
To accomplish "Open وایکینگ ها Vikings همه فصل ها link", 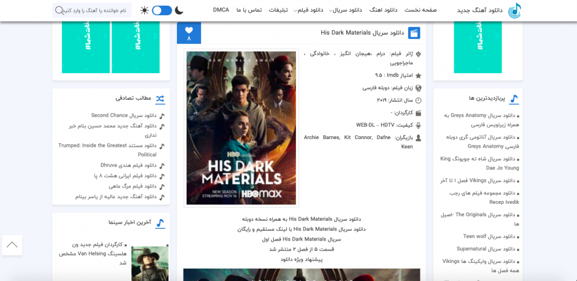I will [481, 266].
